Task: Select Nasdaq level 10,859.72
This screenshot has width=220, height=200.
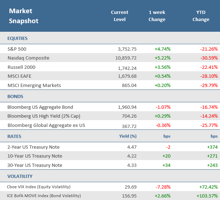Action: [126, 58]
